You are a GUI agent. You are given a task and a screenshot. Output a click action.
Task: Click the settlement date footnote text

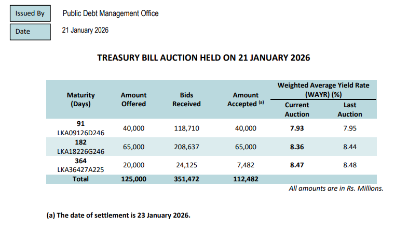point(119,214)
